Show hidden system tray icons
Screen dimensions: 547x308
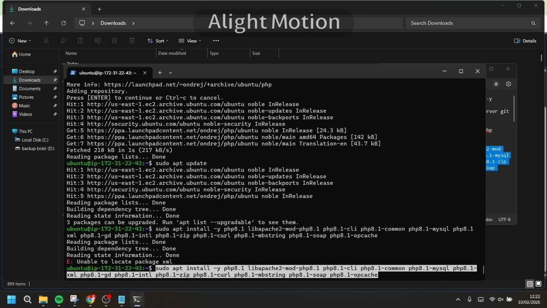[x=458, y=299]
